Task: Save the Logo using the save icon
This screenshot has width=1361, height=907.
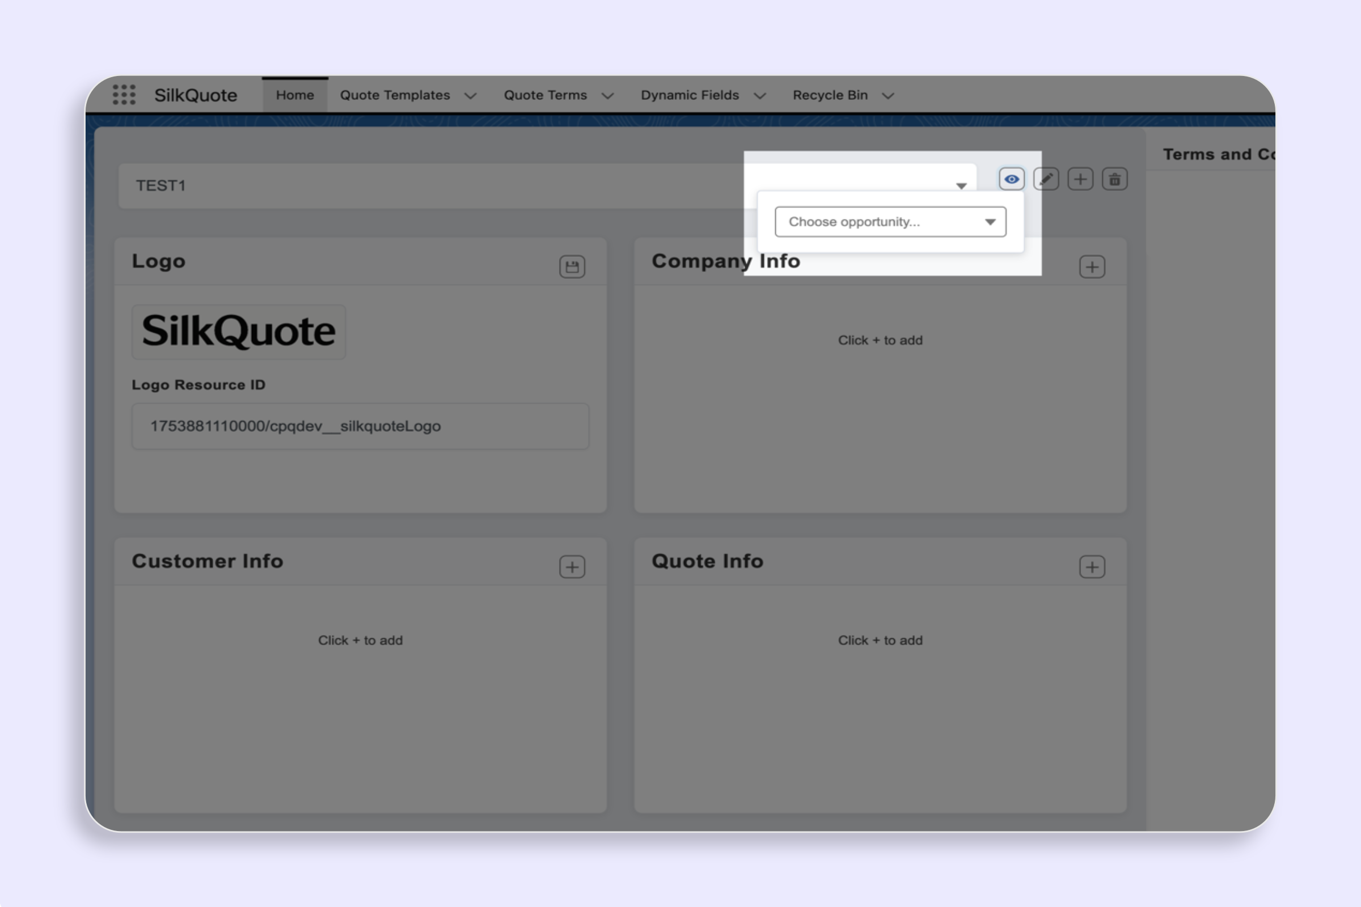Action: tap(572, 266)
